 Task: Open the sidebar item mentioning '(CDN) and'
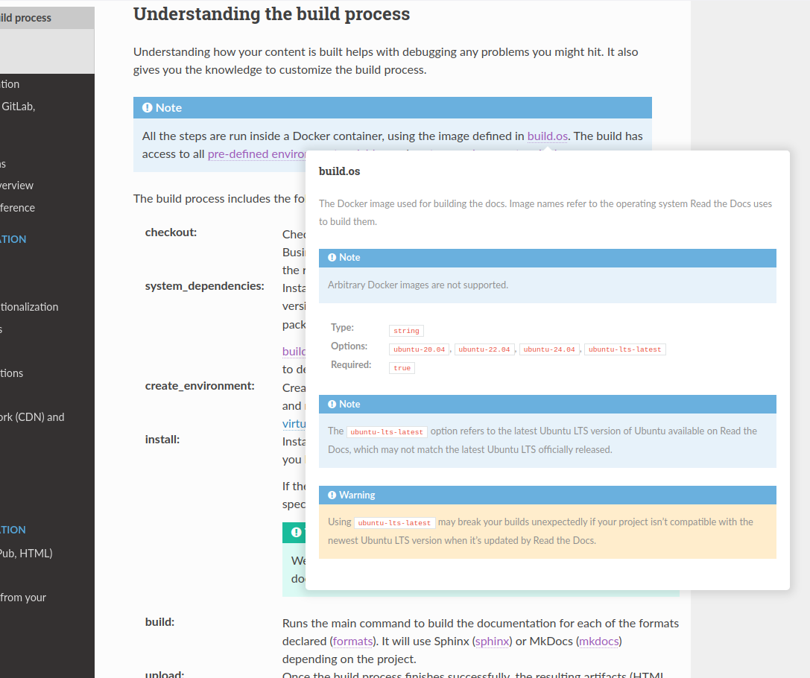[x=32, y=417]
